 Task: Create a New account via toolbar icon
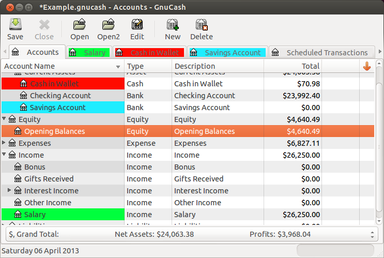click(x=173, y=24)
